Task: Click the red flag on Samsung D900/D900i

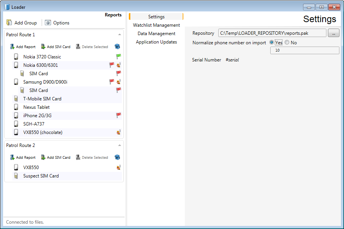Action: coord(112,82)
